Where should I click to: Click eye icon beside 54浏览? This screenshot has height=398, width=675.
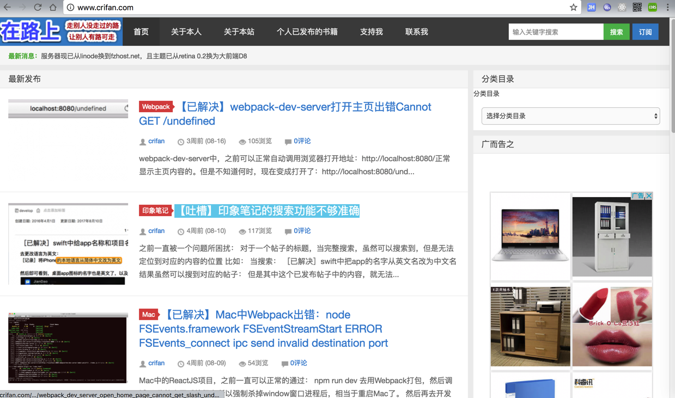(x=242, y=364)
